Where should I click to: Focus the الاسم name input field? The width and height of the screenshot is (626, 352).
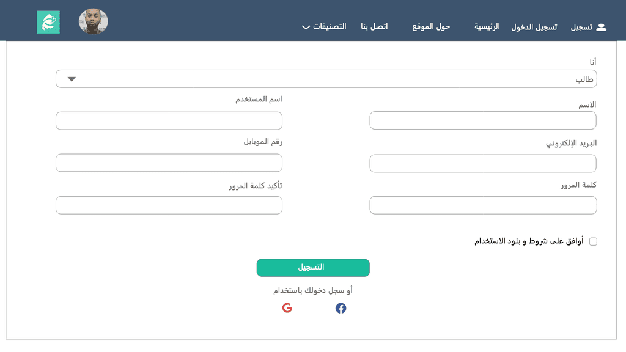483,120
